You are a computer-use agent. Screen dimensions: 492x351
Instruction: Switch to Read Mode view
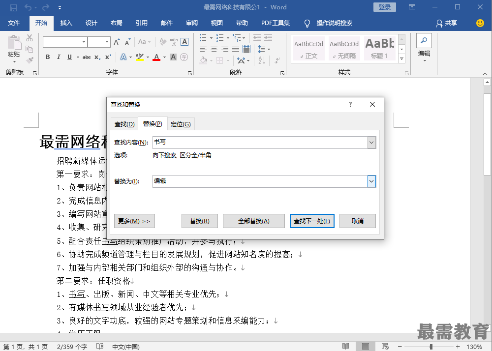(x=345, y=346)
